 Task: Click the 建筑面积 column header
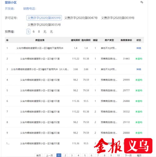(x=76, y=40)
